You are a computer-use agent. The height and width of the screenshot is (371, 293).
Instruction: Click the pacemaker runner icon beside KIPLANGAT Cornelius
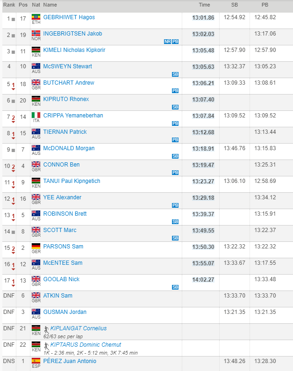click(x=46, y=329)
